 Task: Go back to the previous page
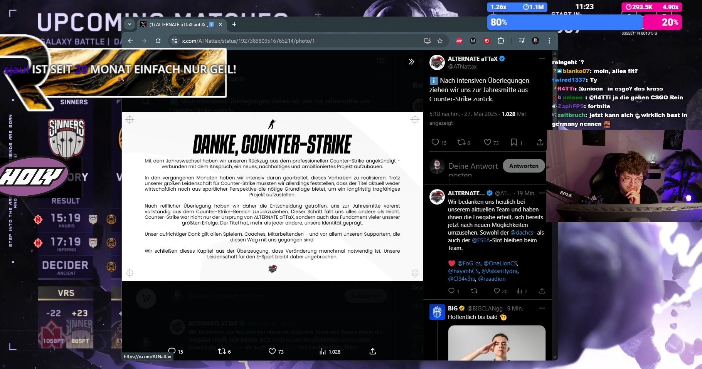coord(130,41)
